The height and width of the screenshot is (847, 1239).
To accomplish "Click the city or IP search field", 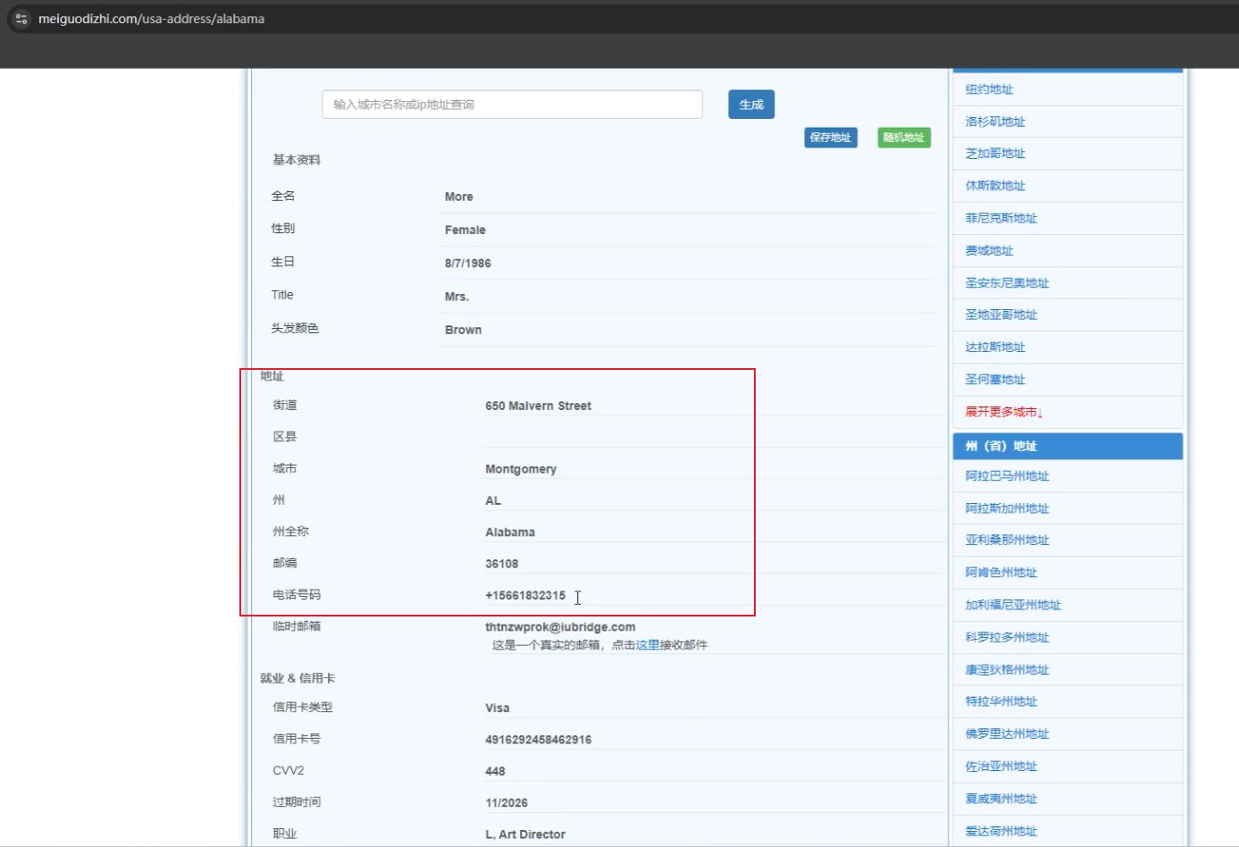I will pos(512,105).
